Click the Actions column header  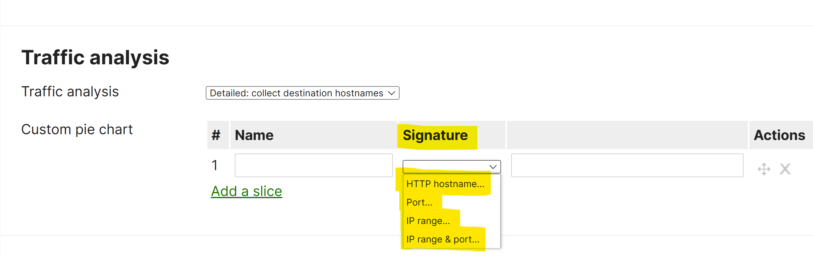(779, 135)
